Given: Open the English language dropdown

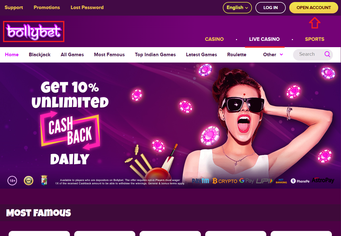Looking at the screenshot, I should coord(237,8).
